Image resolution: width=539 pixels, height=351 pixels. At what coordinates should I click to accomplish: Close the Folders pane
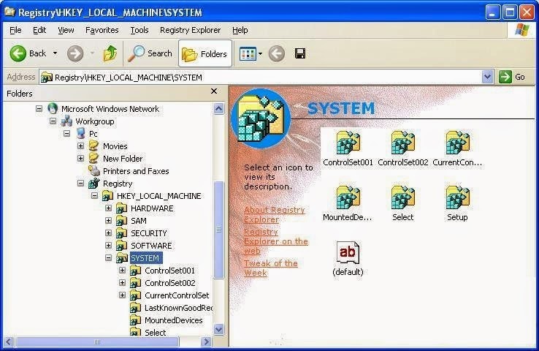214,91
